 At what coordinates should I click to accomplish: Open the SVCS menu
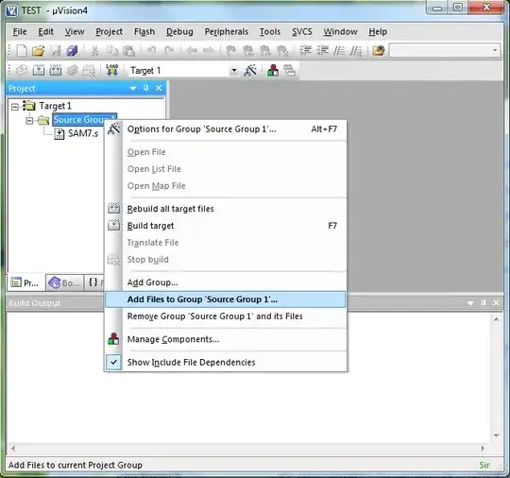point(302,32)
